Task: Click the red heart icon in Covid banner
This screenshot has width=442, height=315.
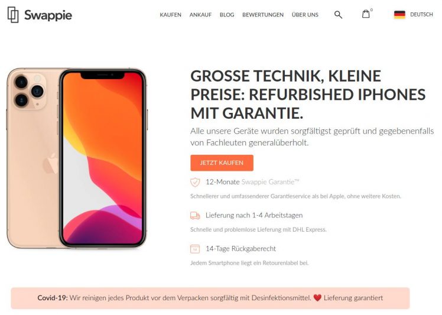Action: (317, 298)
